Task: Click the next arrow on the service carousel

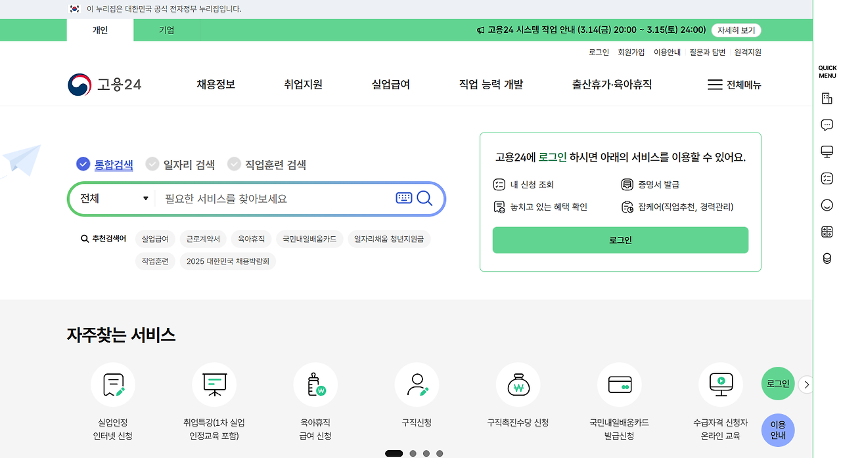Action: (807, 385)
